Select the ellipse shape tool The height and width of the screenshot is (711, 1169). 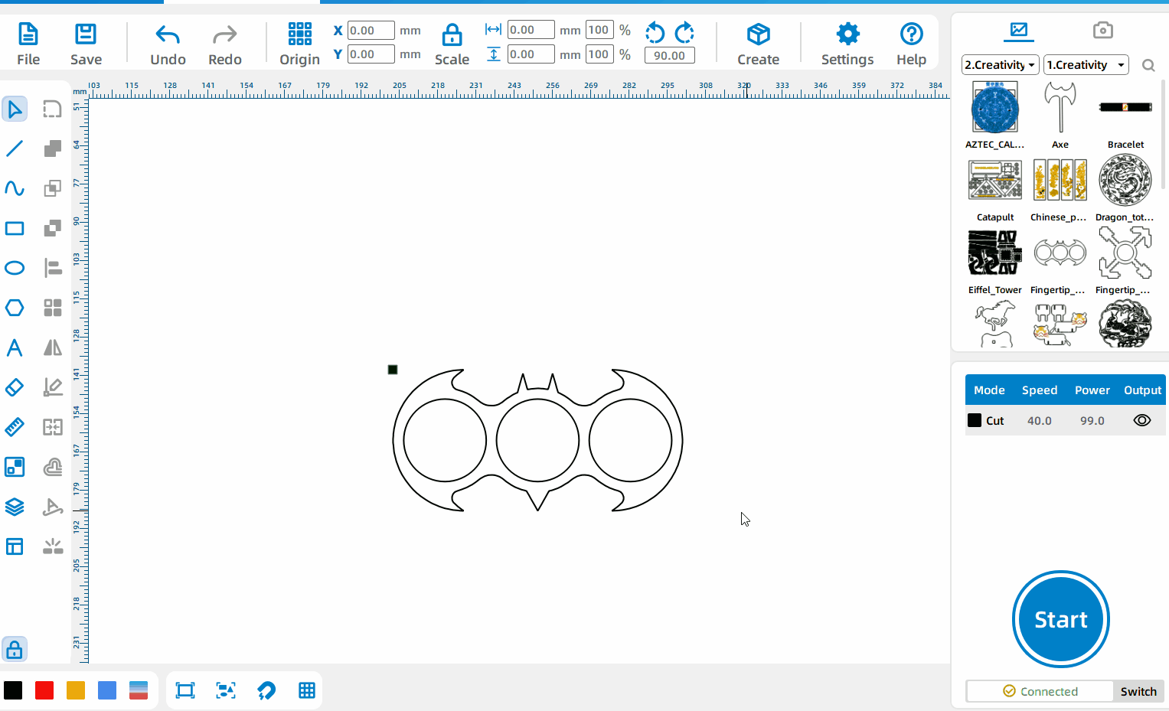coord(15,268)
